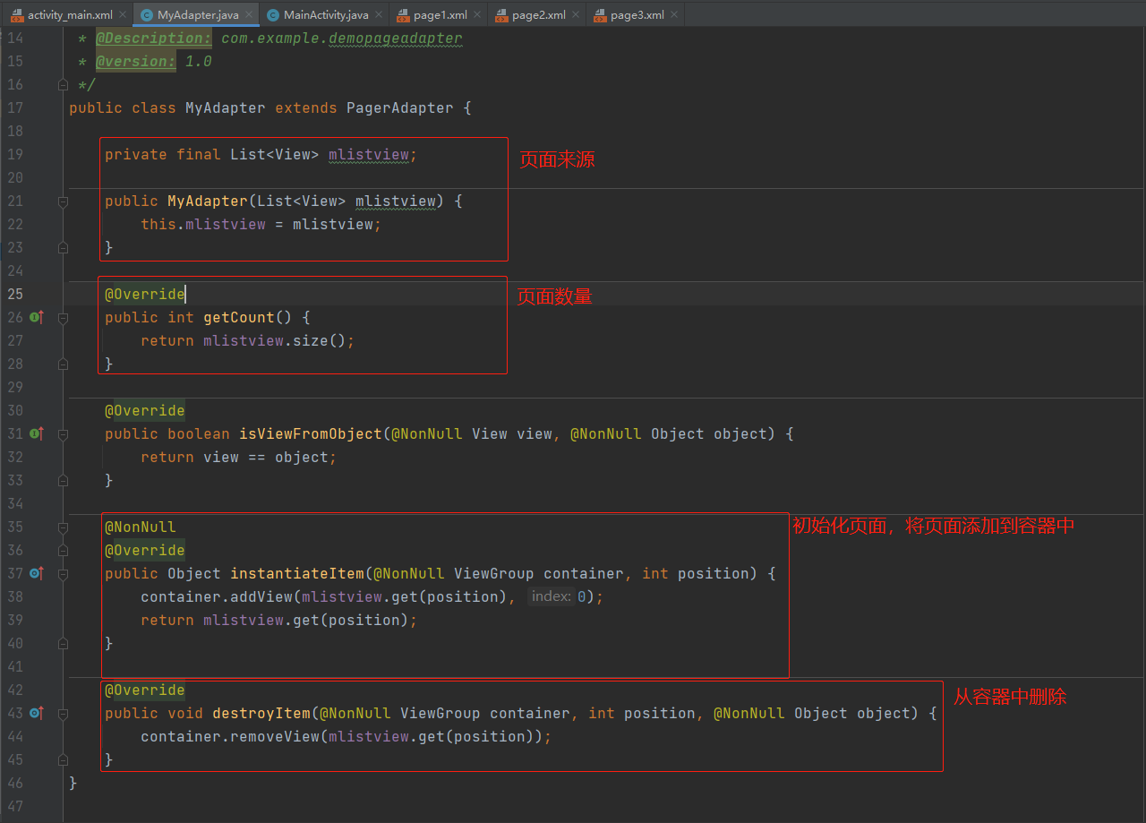The image size is (1146, 823).
Task: Click the getCount fold end marker at line 28
Action: pyautogui.click(x=63, y=364)
